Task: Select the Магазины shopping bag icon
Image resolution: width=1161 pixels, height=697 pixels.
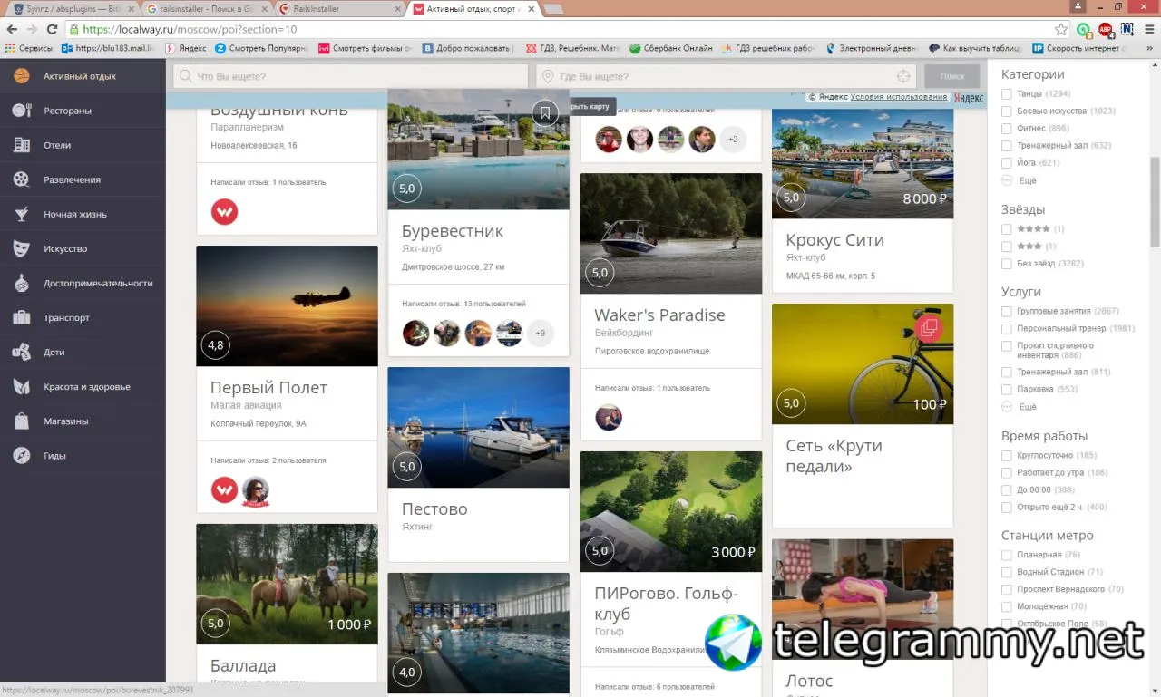Action: click(22, 421)
